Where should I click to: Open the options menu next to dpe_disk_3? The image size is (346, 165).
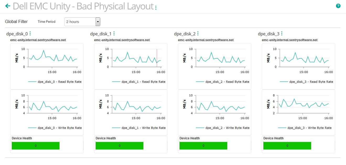tap(282, 34)
